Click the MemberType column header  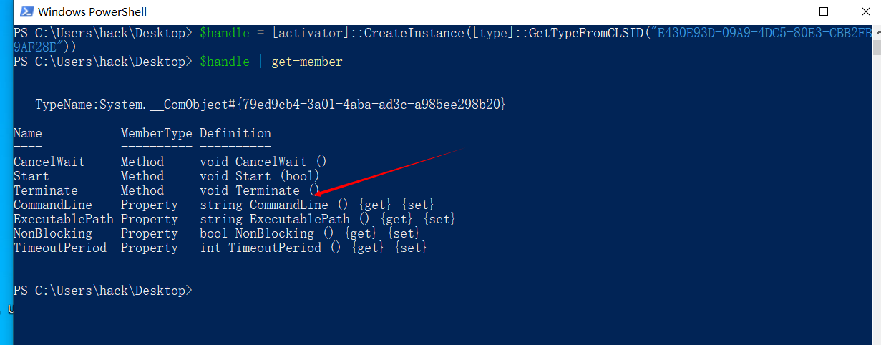[156, 133]
